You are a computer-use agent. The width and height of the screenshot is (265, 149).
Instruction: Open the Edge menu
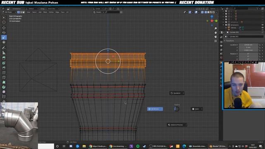click(58, 12)
